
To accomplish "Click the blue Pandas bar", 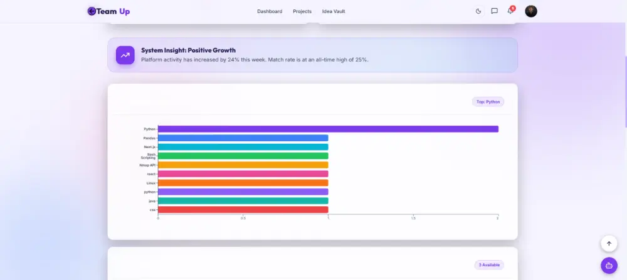I will tap(243, 138).
